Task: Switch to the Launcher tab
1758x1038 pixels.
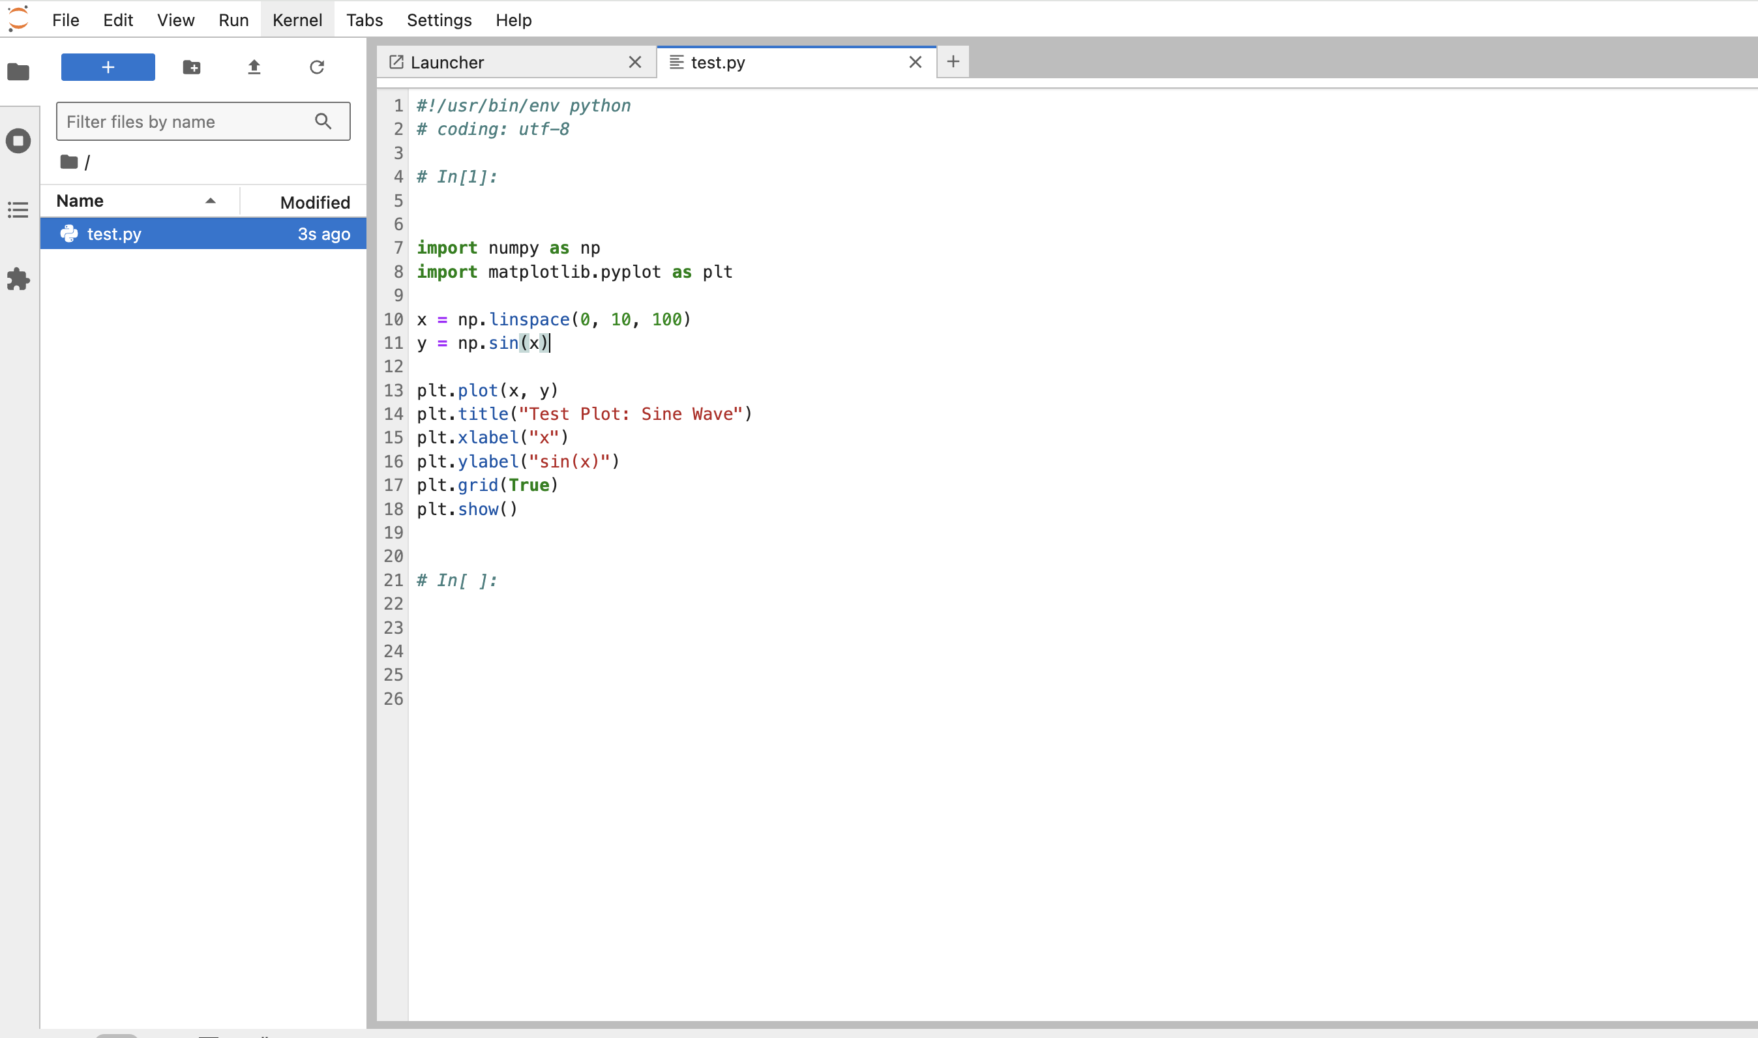Action: pyautogui.click(x=516, y=62)
